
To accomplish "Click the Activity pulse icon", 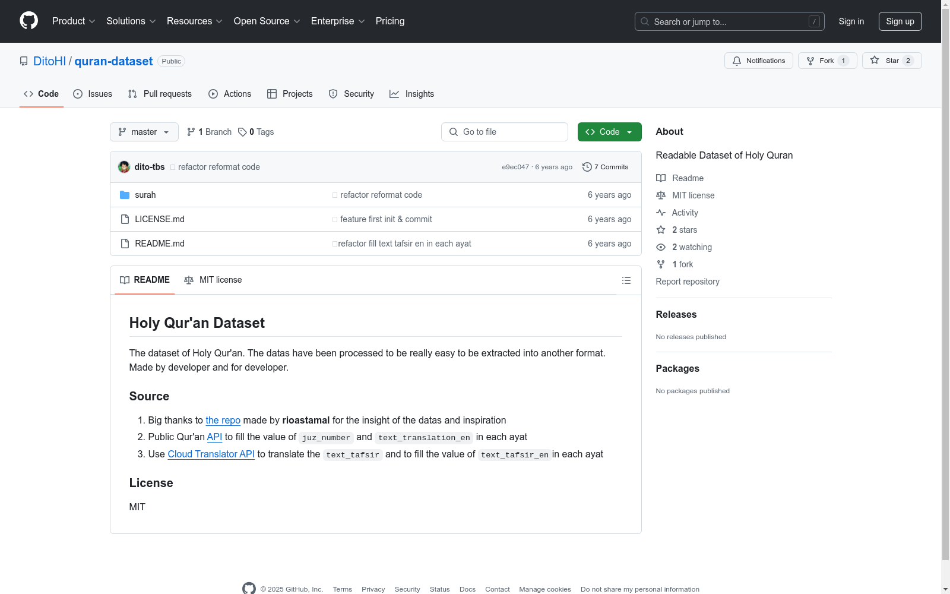I will [661, 213].
